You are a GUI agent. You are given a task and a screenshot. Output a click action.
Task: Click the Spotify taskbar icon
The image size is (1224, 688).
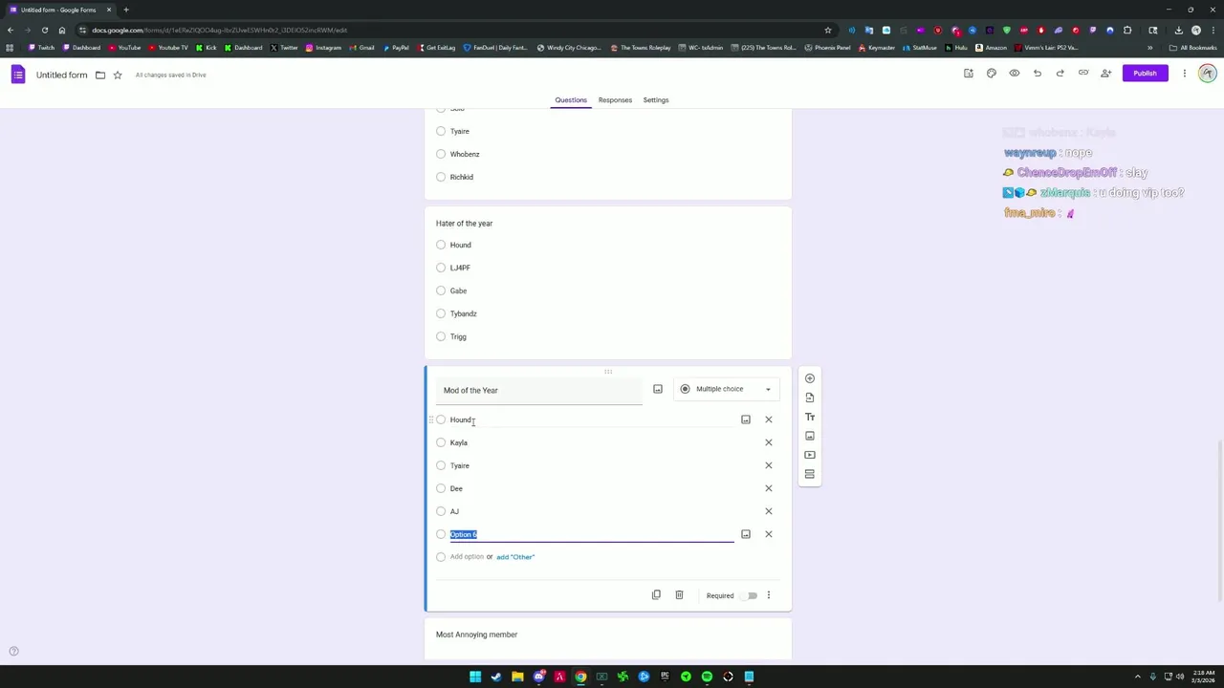click(707, 677)
